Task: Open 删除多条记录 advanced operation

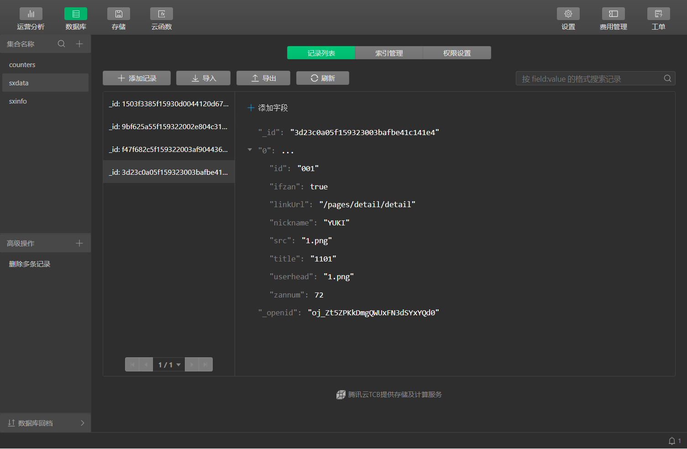Action: click(30, 264)
